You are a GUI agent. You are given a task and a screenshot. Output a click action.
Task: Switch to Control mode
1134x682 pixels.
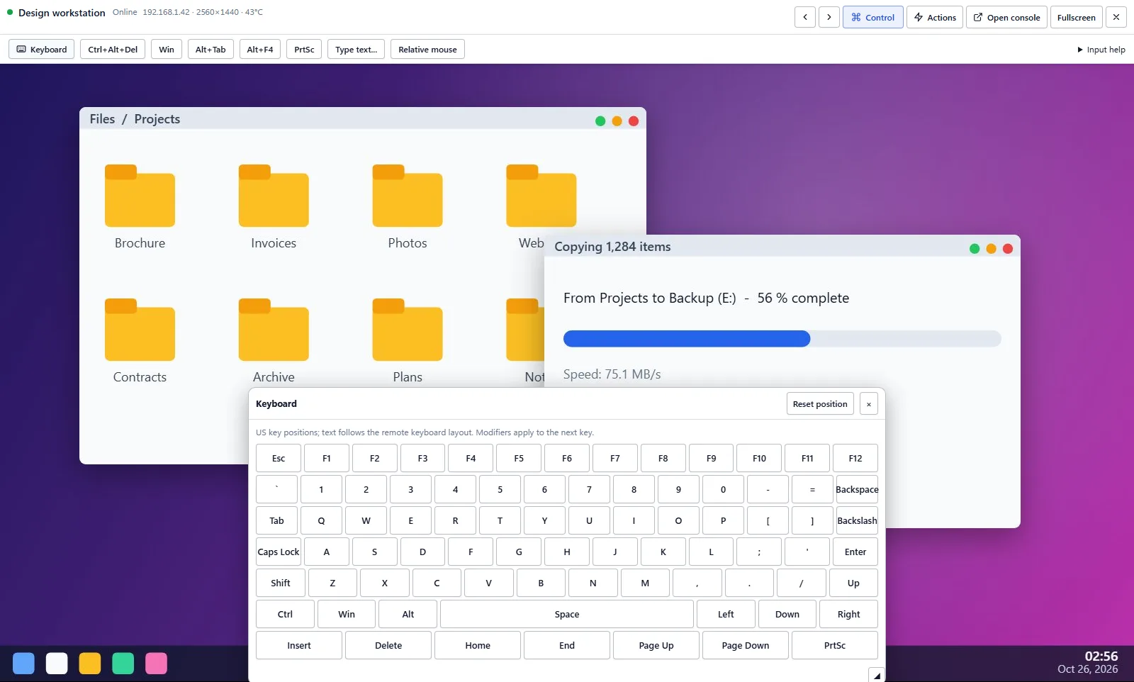pyautogui.click(x=873, y=17)
